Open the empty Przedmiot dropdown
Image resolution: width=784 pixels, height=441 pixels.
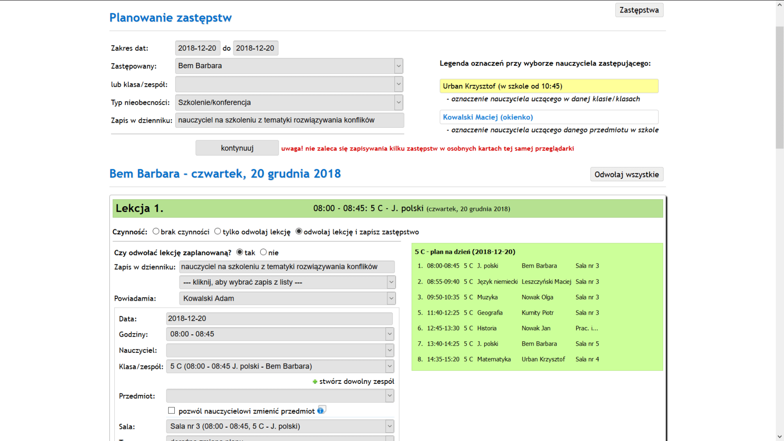(x=280, y=396)
